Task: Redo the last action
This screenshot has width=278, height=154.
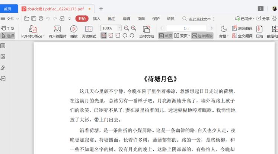Action: click(x=55, y=19)
